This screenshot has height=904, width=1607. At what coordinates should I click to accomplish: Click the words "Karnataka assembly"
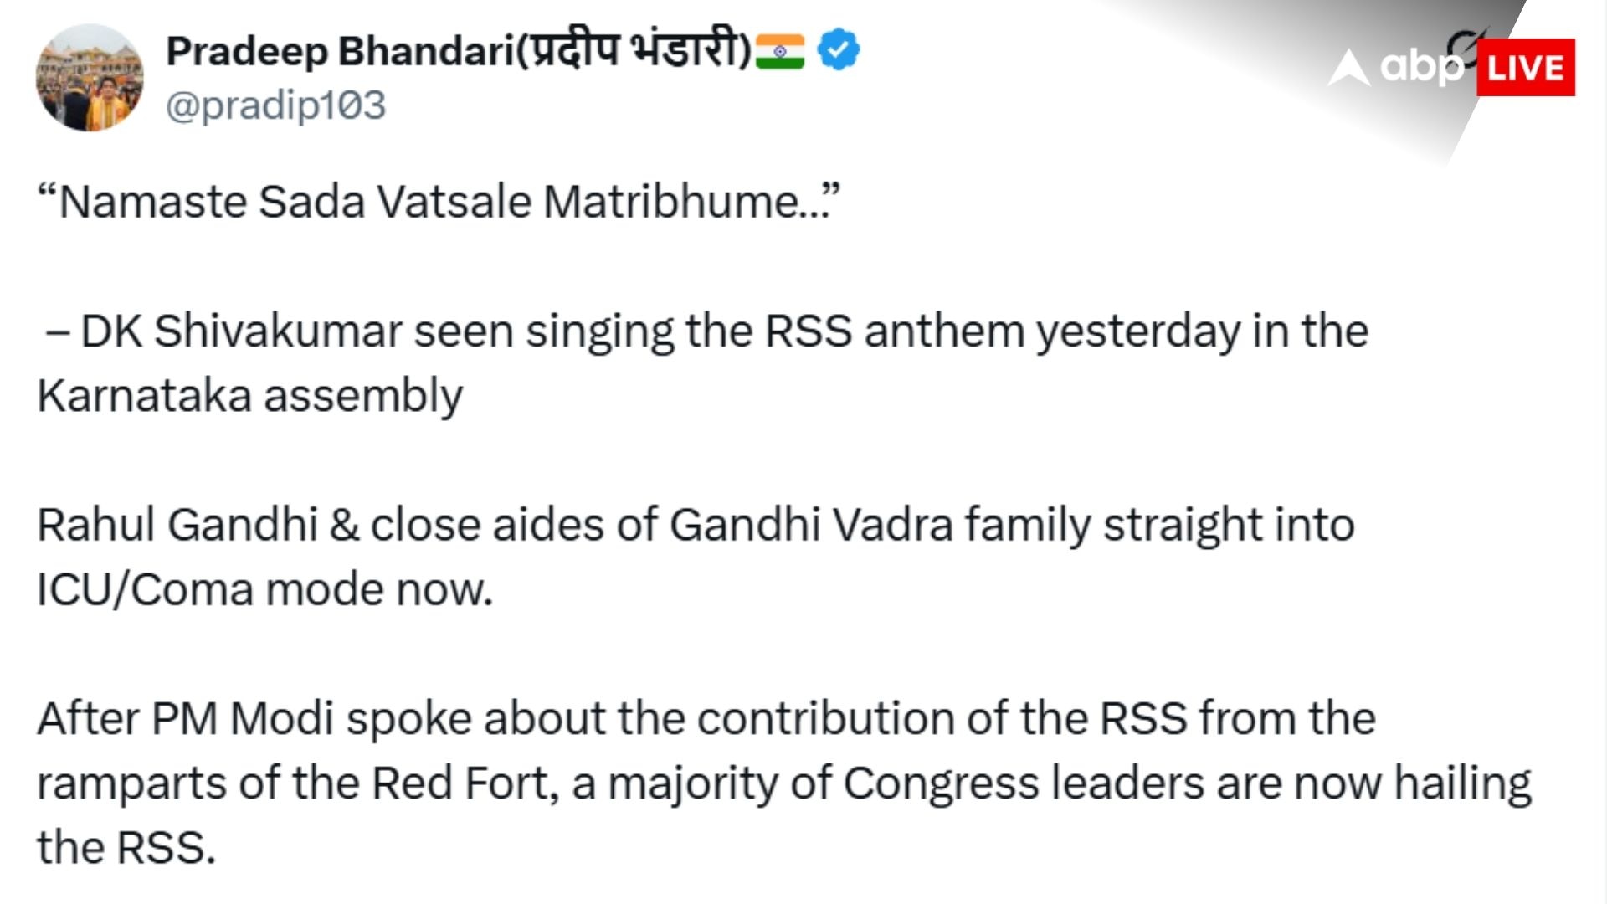tap(250, 396)
